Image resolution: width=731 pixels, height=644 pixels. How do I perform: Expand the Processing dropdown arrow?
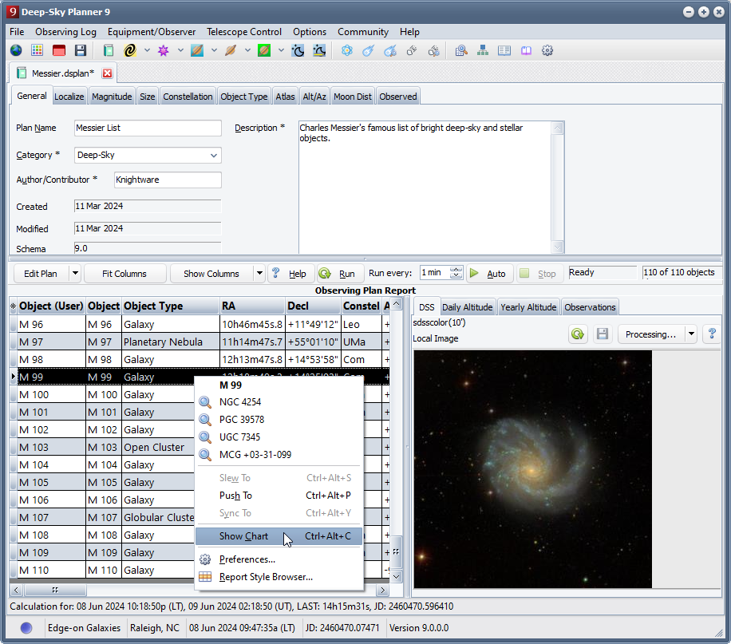click(x=691, y=334)
